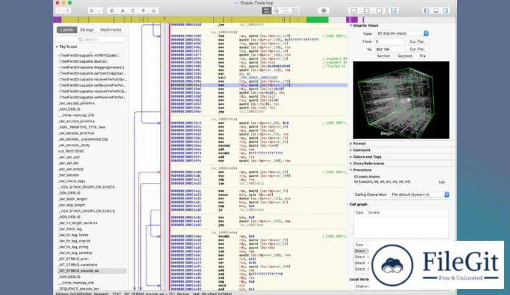This screenshot has height=295, width=510.
Task: Click Edit button for procedure signature
Action: coord(442,182)
